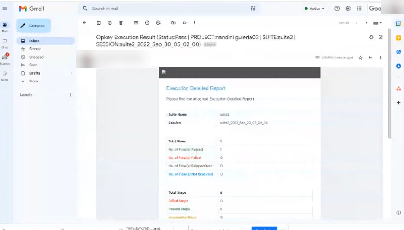Screen dimensions: 404x230
Task: Open the Support help icon
Action: pos(337,9)
